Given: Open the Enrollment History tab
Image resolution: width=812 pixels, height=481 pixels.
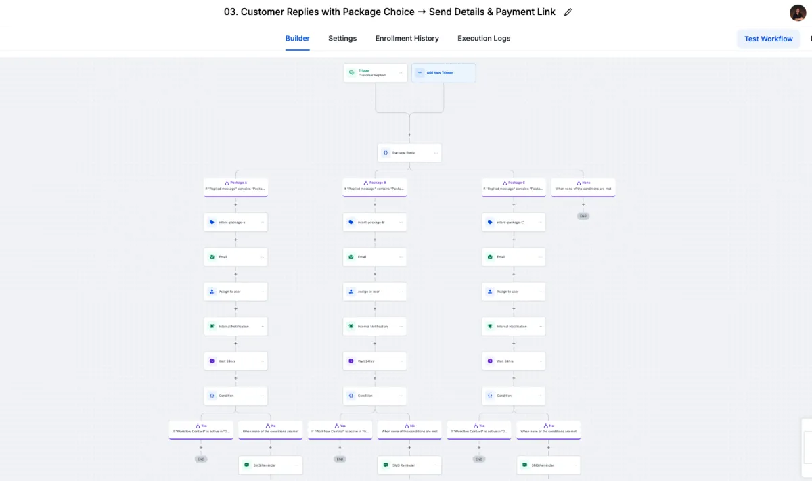Looking at the screenshot, I should (407, 39).
